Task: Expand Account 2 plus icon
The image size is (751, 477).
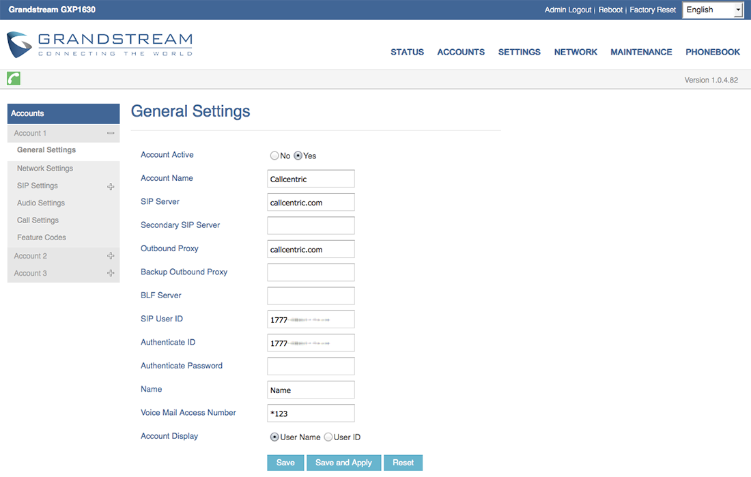Action: (111, 256)
